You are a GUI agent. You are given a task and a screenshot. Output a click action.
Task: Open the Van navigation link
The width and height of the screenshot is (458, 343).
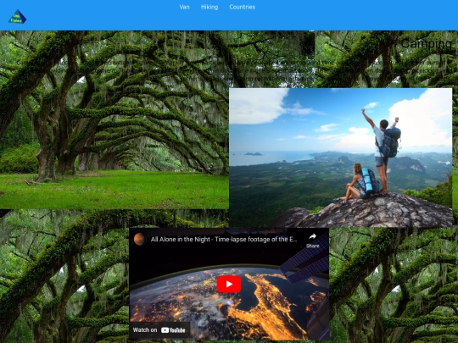(x=184, y=7)
